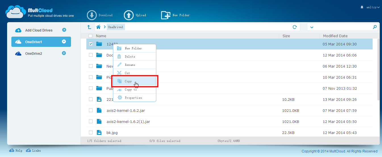Choose Rename in context menu
The image size is (382, 157).
pos(135,65)
